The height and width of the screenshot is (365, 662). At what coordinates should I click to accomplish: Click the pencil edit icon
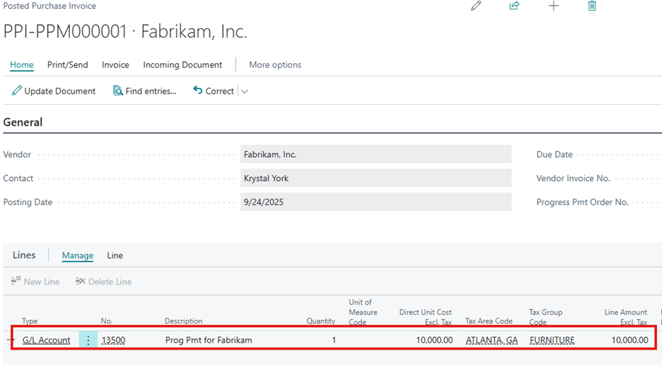coord(476,6)
